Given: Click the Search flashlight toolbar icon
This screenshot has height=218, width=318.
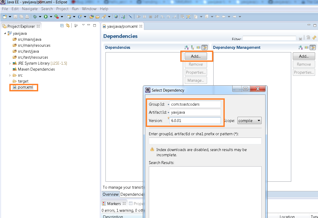Looking at the screenshot, I should pyautogui.click(x=104, y=17).
